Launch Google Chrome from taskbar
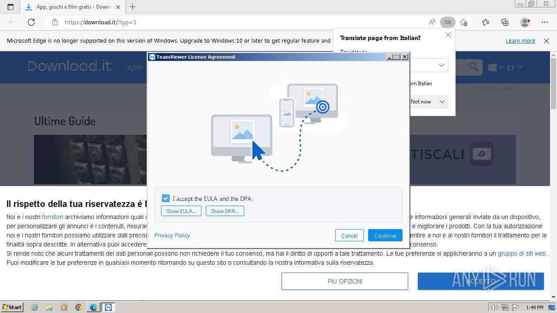Viewport: 557px width, 313px height. click(79, 307)
